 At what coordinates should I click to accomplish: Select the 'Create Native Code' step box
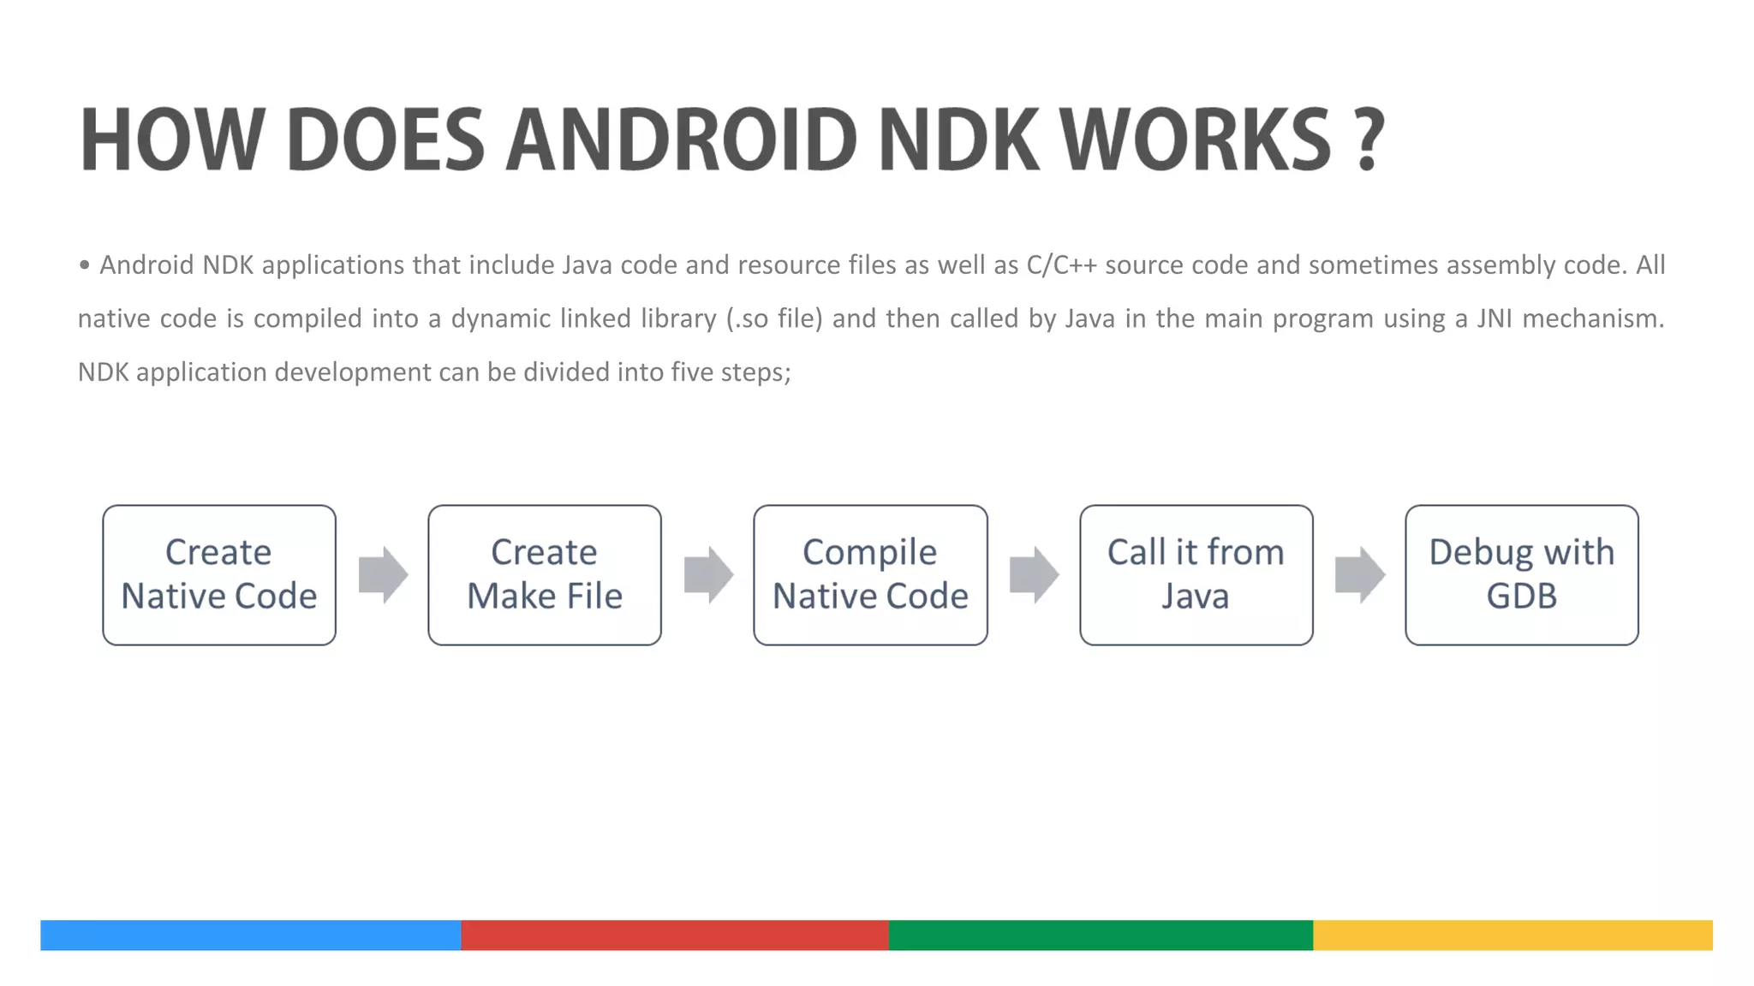coord(219,575)
